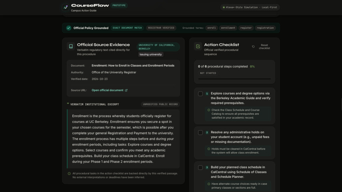The width and height of the screenshot is (342, 192).
Task: Click the CourseFlow logo icon
Action: [66, 7]
